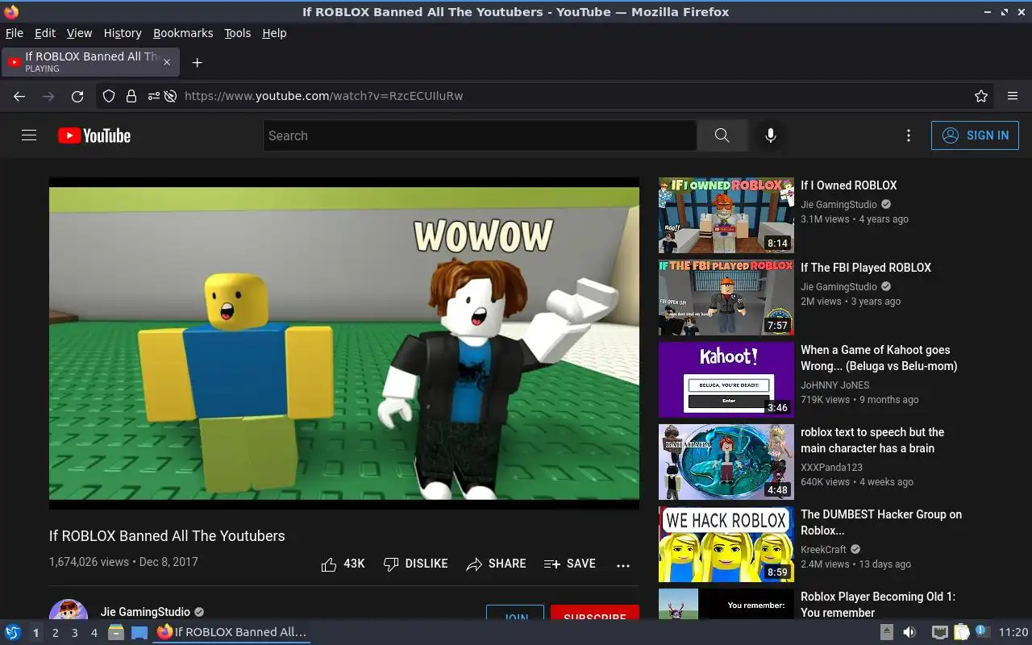This screenshot has height=645, width=1032.
Task: Bookmark this page with star icon
Action: [981, 96]
